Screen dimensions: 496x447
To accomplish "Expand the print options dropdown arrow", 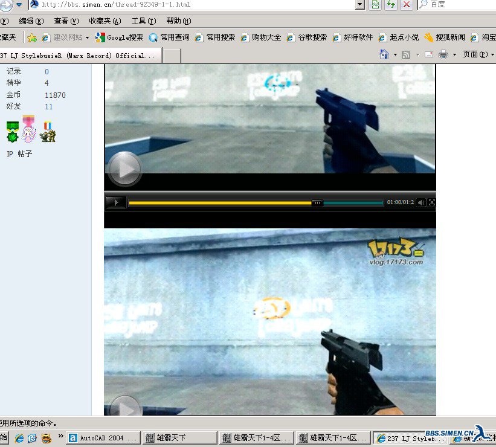I will click(x=454, y=55).
